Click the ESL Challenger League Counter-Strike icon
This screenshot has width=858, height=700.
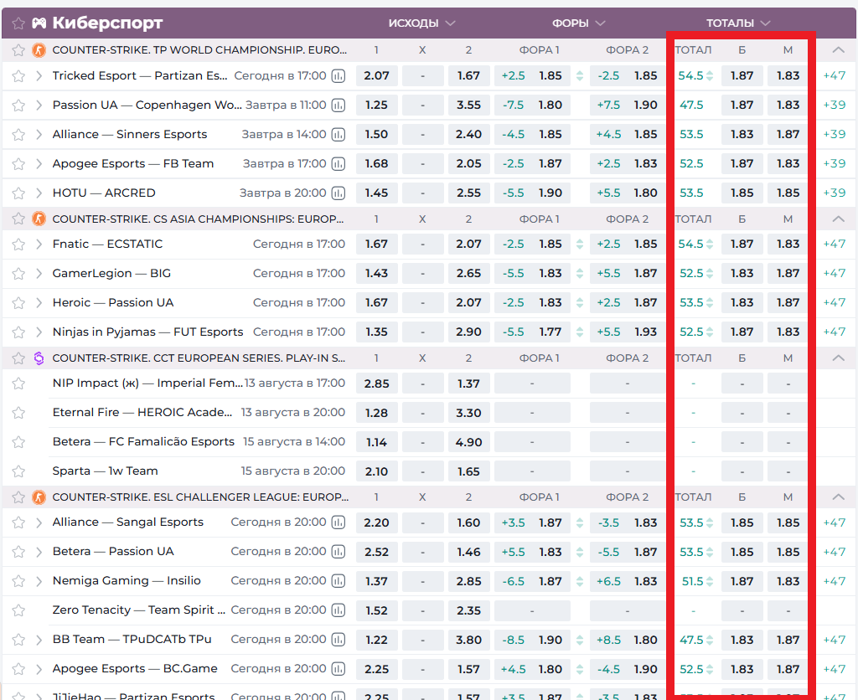39,497
